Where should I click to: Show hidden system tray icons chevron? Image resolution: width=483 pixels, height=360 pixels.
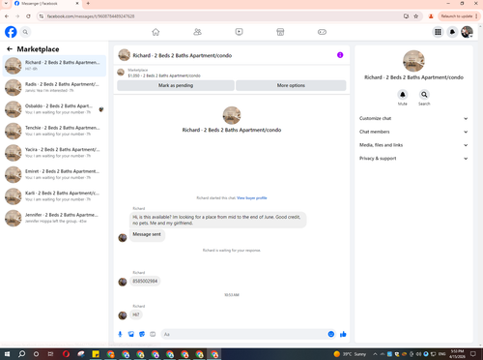click(375, 354)
